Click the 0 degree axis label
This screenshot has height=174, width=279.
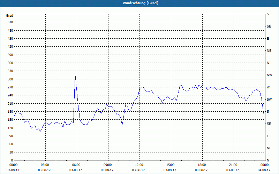[x=12, y=160]
